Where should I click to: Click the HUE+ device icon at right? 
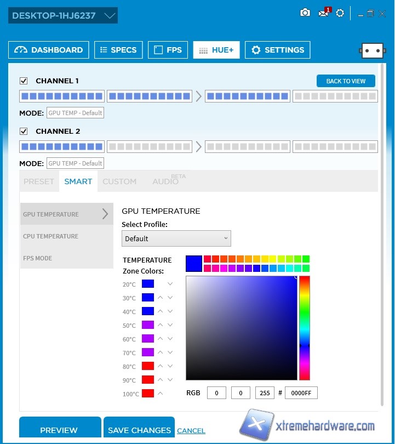(372, 50)
